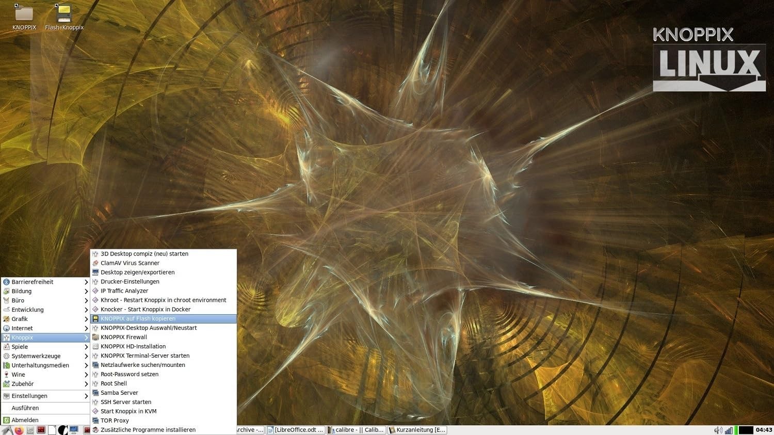The image size is (774, 435).
Task: Click the 04:43 clock in the taskbar
Action: [x=764, y=430]
